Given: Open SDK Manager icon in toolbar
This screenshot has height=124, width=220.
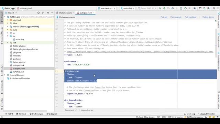Looking at the screenshot, I should [209, 8].
